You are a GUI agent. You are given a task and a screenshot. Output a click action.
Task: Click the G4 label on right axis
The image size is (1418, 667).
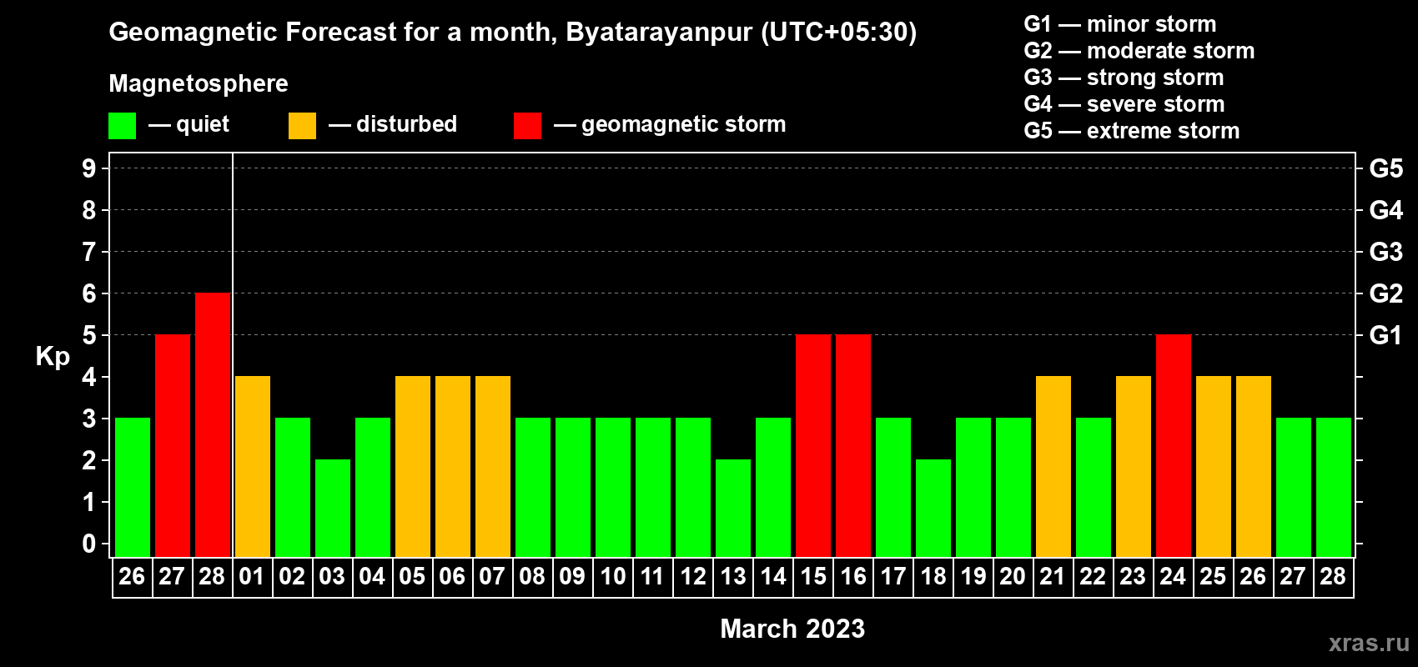point(1386,210)
